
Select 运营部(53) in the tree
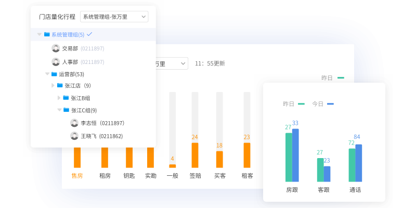coord(71,74)
